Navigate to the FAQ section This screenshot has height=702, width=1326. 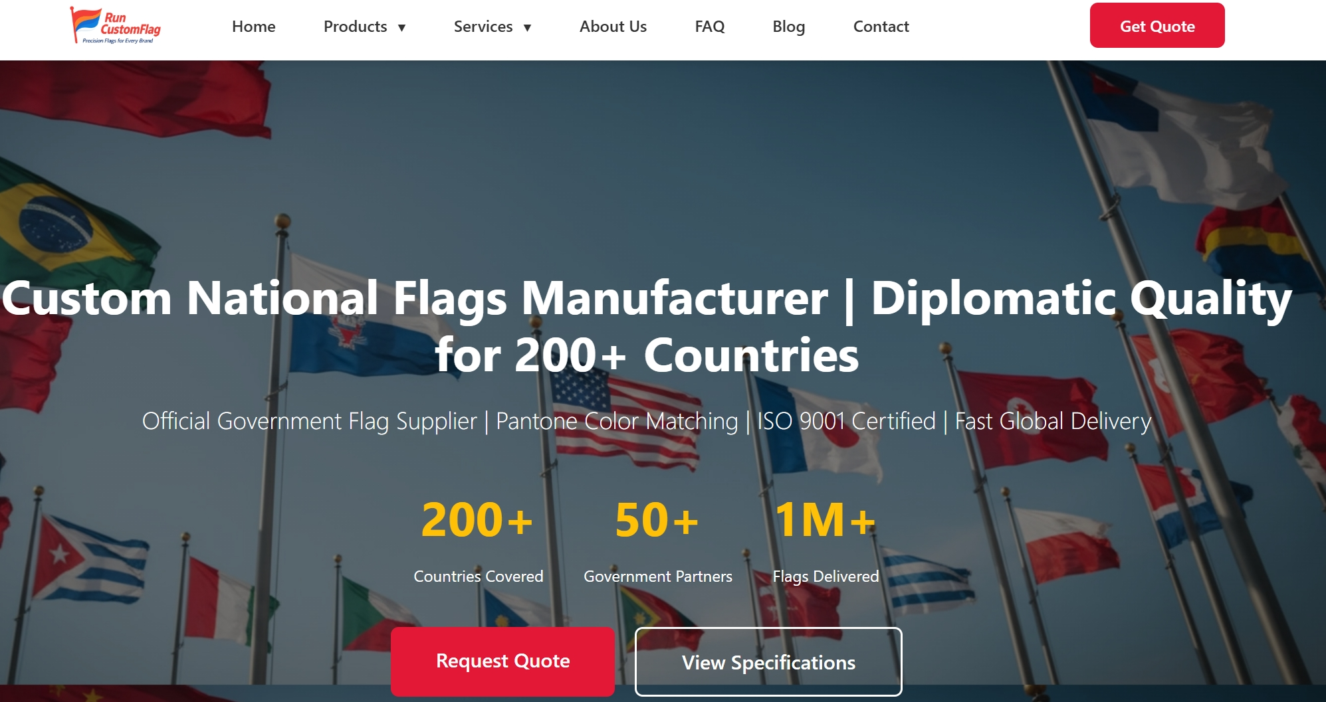[710, 27]
